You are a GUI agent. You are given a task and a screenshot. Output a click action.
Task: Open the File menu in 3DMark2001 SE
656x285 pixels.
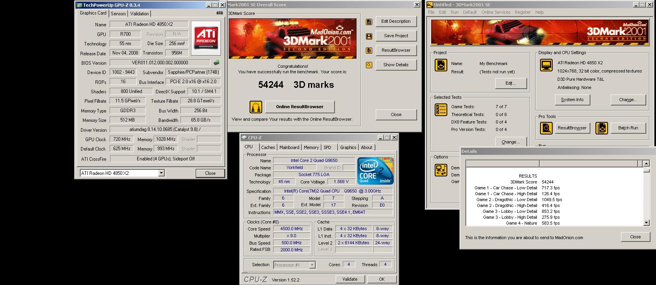[x=431, y=12]
